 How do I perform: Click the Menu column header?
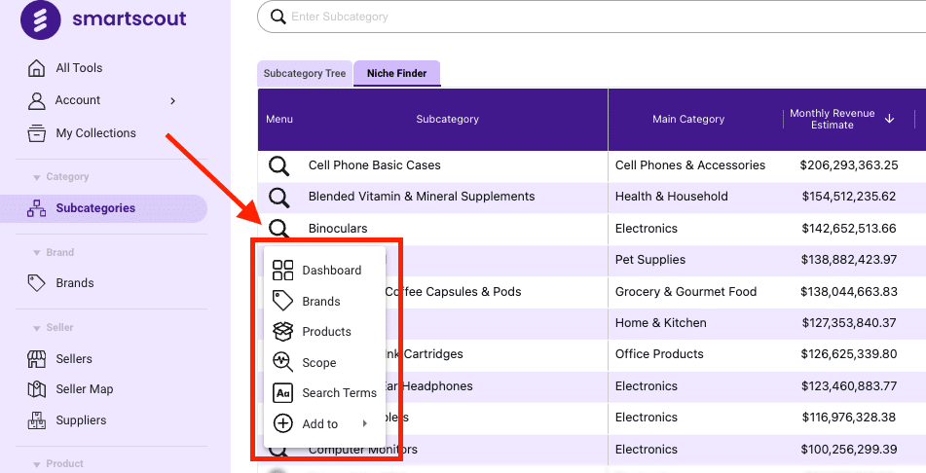pos(279,120)
